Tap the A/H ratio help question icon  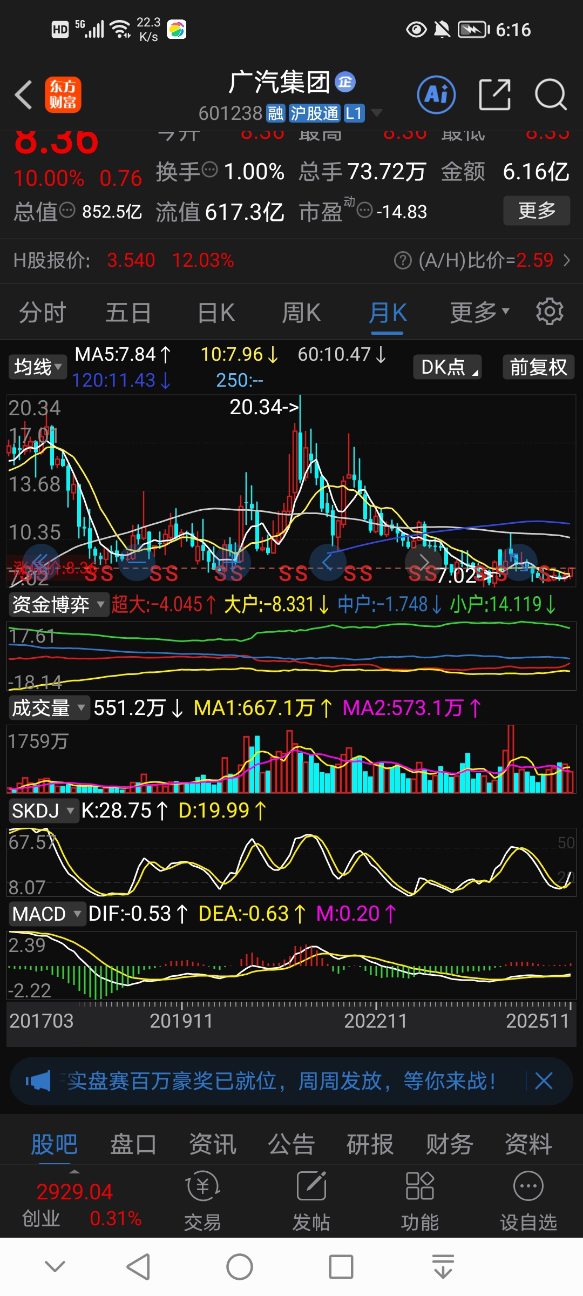[x=403, y=260]
